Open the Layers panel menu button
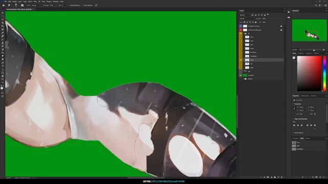 (284, 11)
